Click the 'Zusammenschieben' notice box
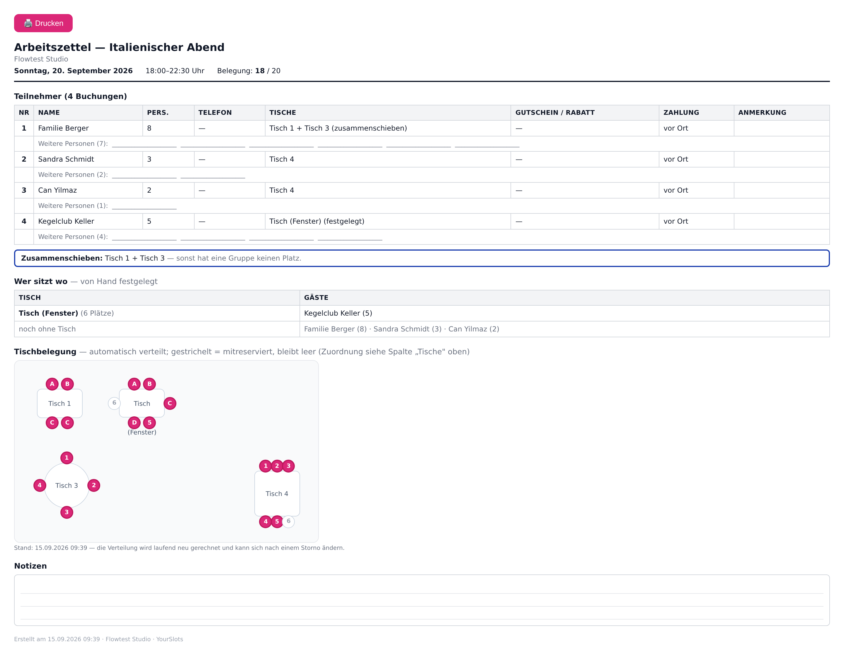 [x=422, y=258]
